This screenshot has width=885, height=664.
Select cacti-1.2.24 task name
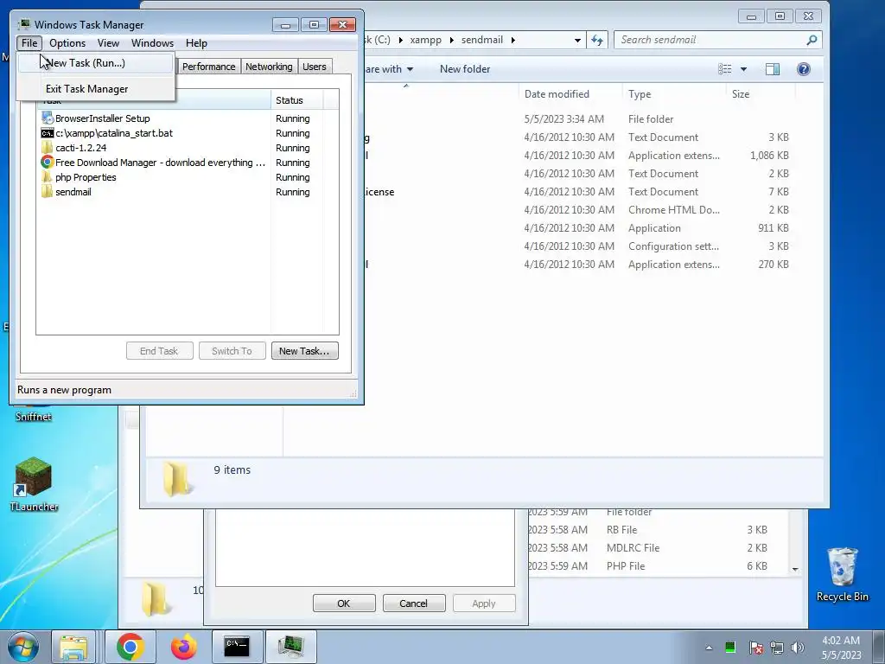tap(80, 148)
